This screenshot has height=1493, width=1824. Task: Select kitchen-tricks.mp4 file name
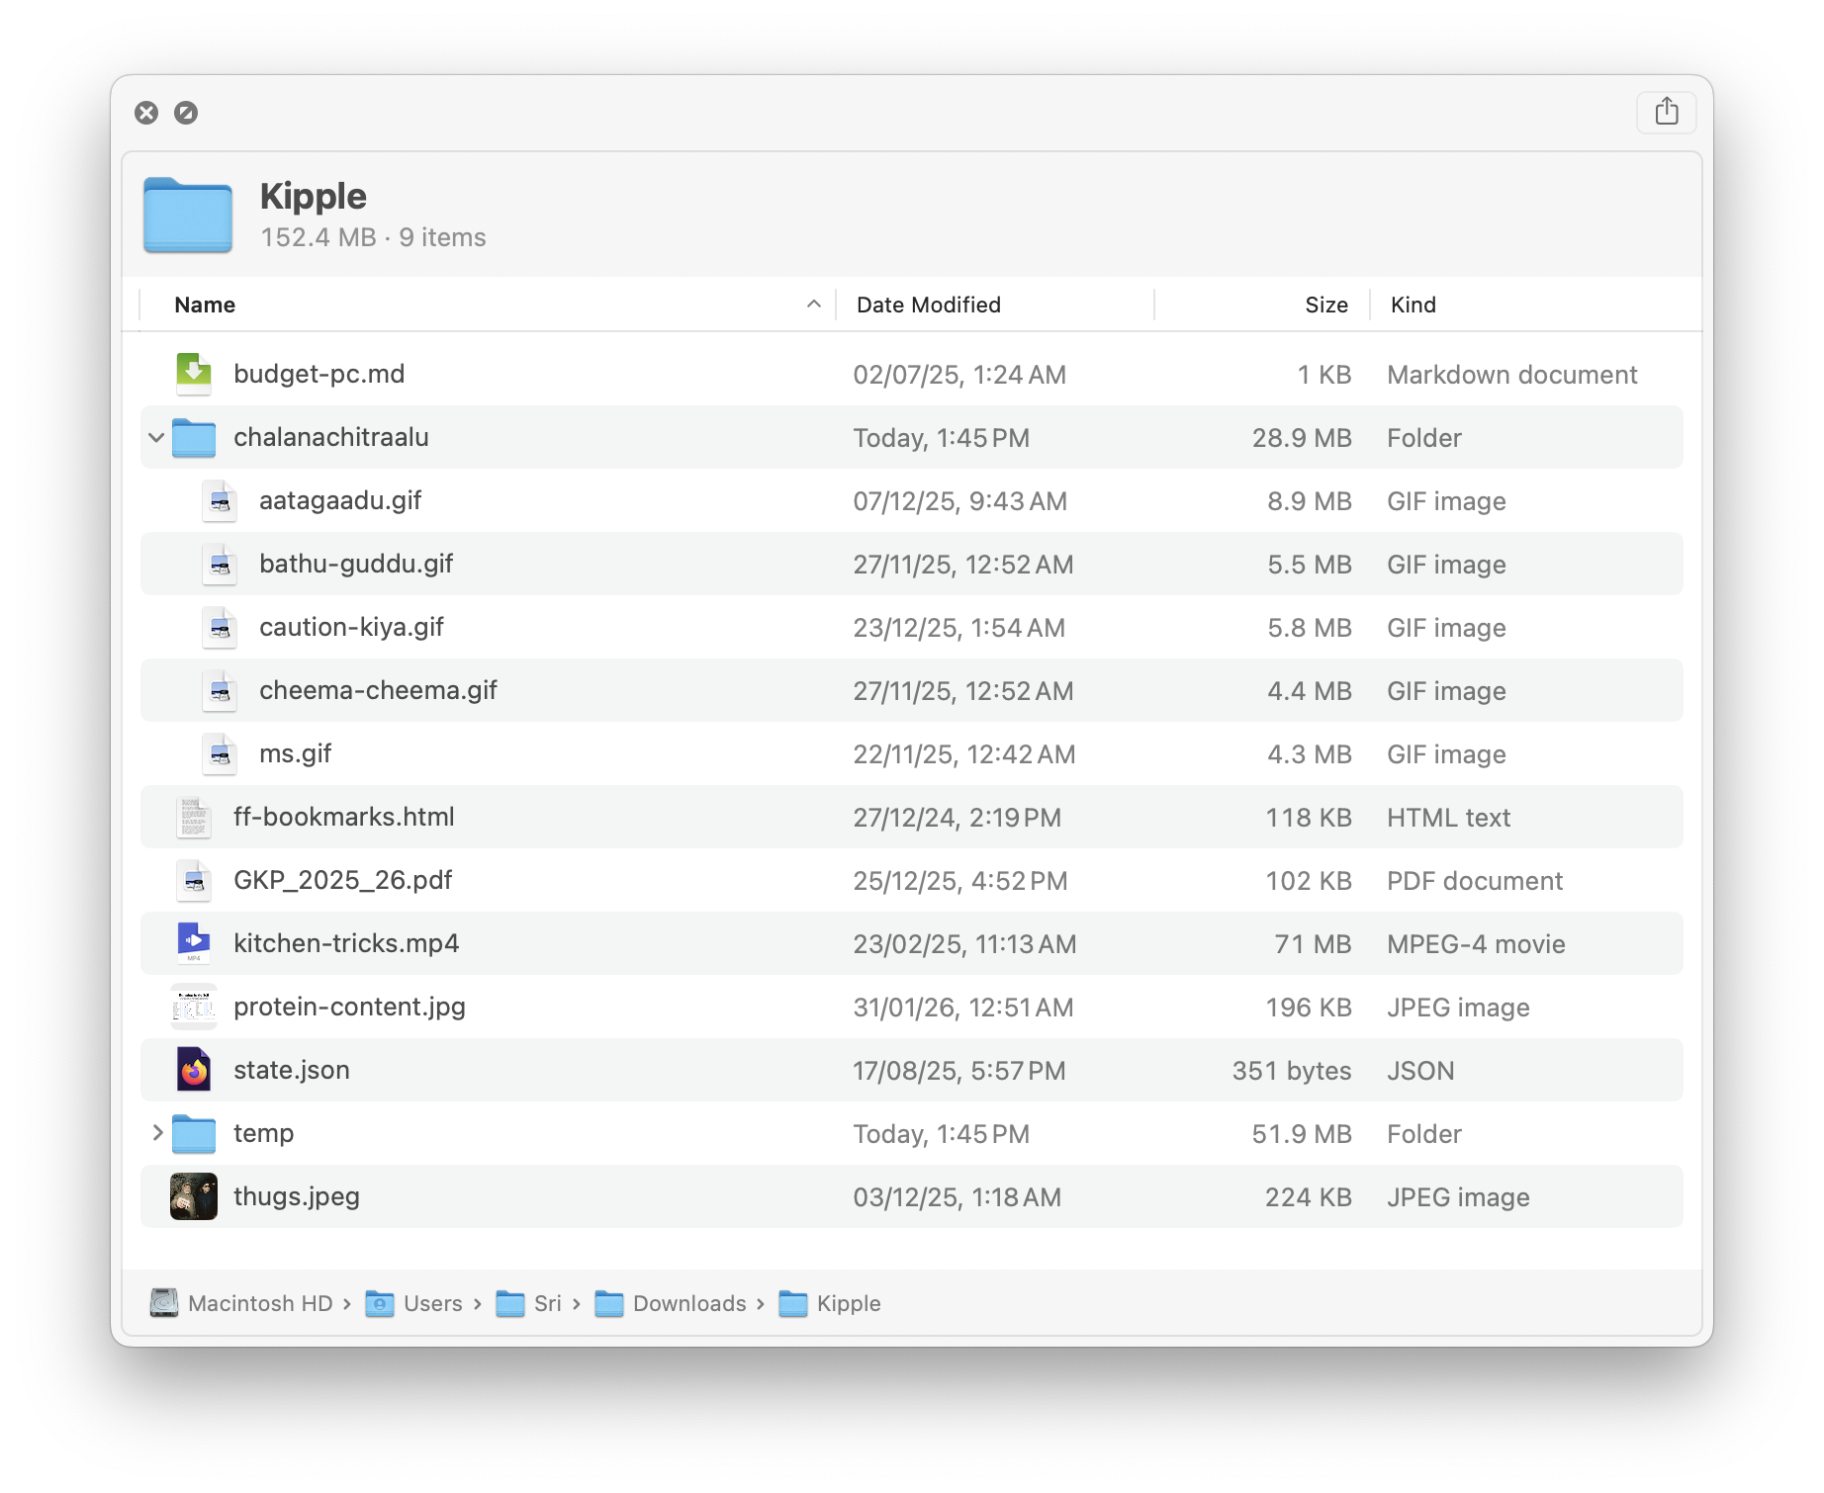[x=346, y=943]
